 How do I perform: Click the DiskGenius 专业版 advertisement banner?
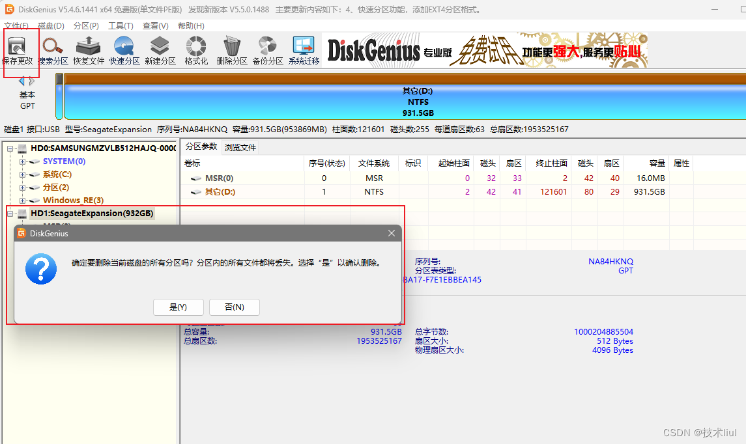(485, 50)
